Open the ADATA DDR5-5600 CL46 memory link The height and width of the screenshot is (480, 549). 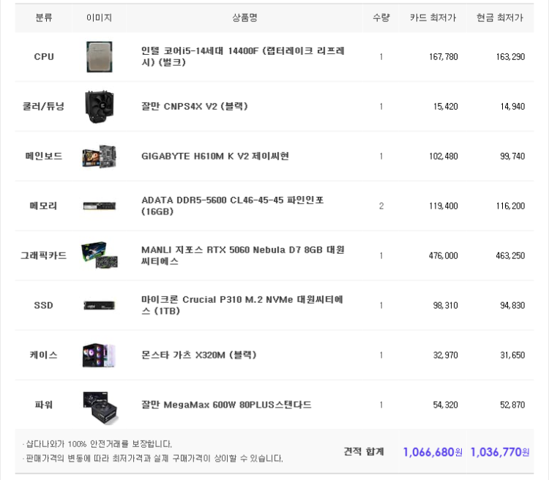(x=231, y=206)
